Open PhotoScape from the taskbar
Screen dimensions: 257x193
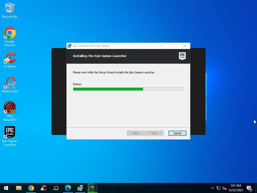click(56, 188)
